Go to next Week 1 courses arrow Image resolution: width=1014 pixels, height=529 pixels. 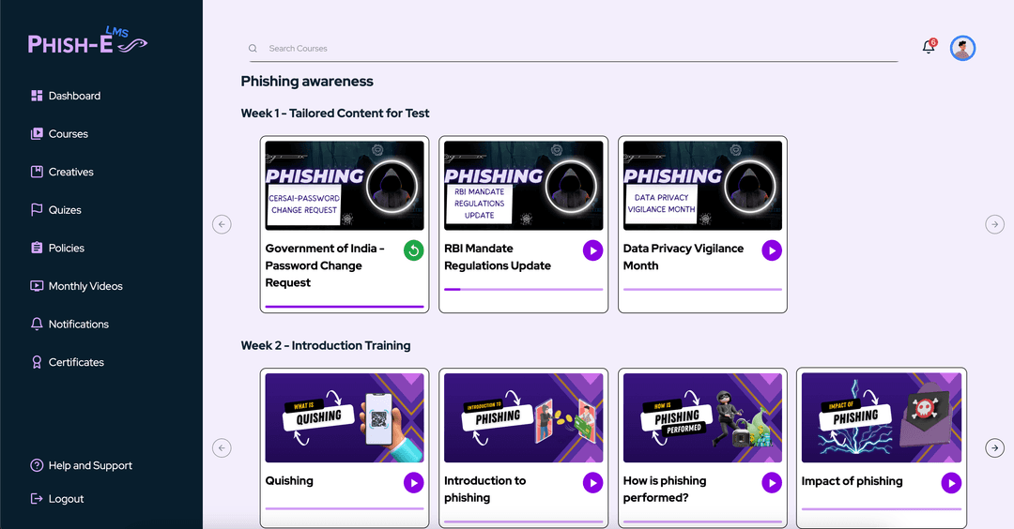click(x=994, y=224)
